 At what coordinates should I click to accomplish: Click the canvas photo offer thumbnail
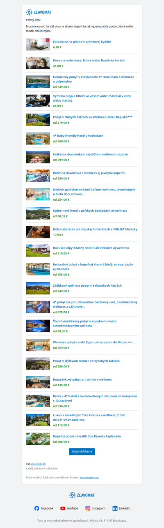click(38, 44)
